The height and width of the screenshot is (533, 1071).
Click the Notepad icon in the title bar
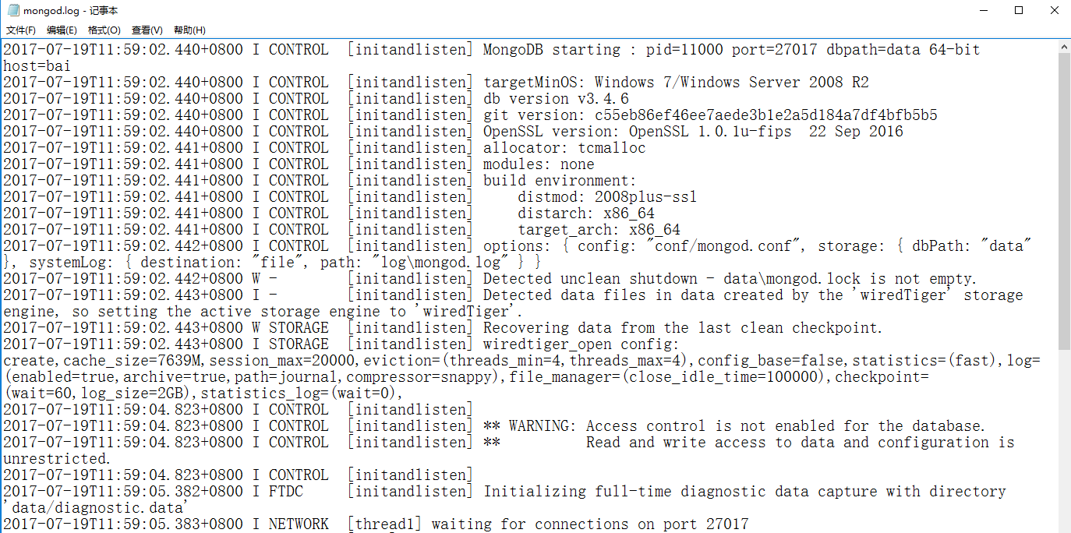coord(12,10)
